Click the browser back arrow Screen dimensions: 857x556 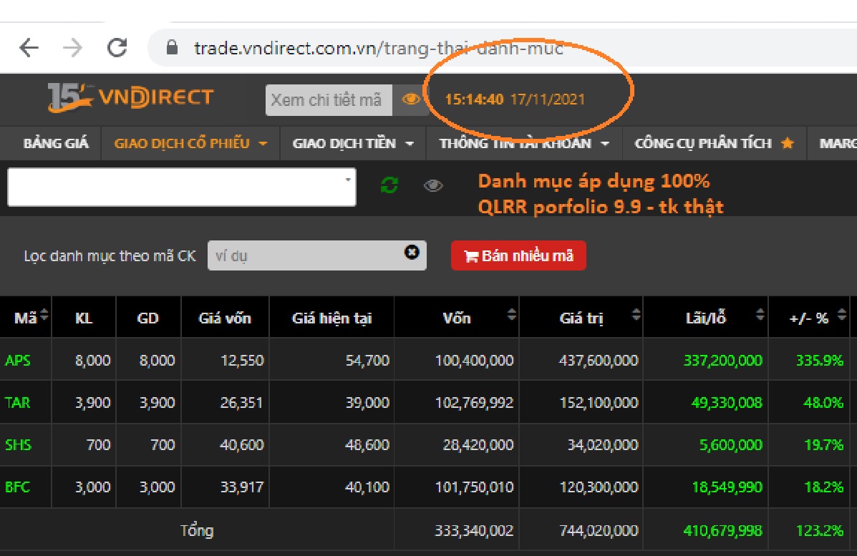tap(29, 48)
